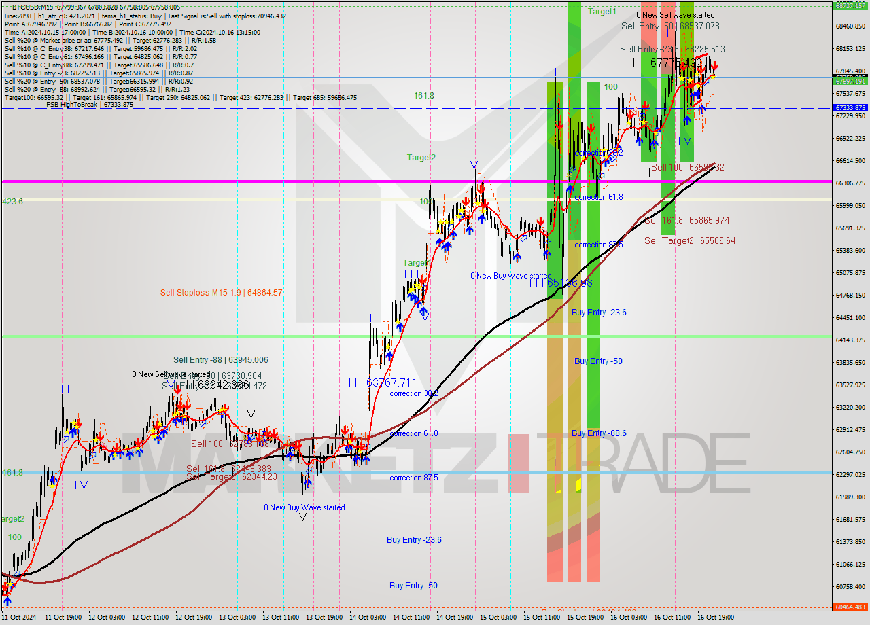Image resolution: width=870 pixels, height=625 pixels.
Task: Click the 'Sell Target2 | 65586.64' label
Action: point(690,240)
